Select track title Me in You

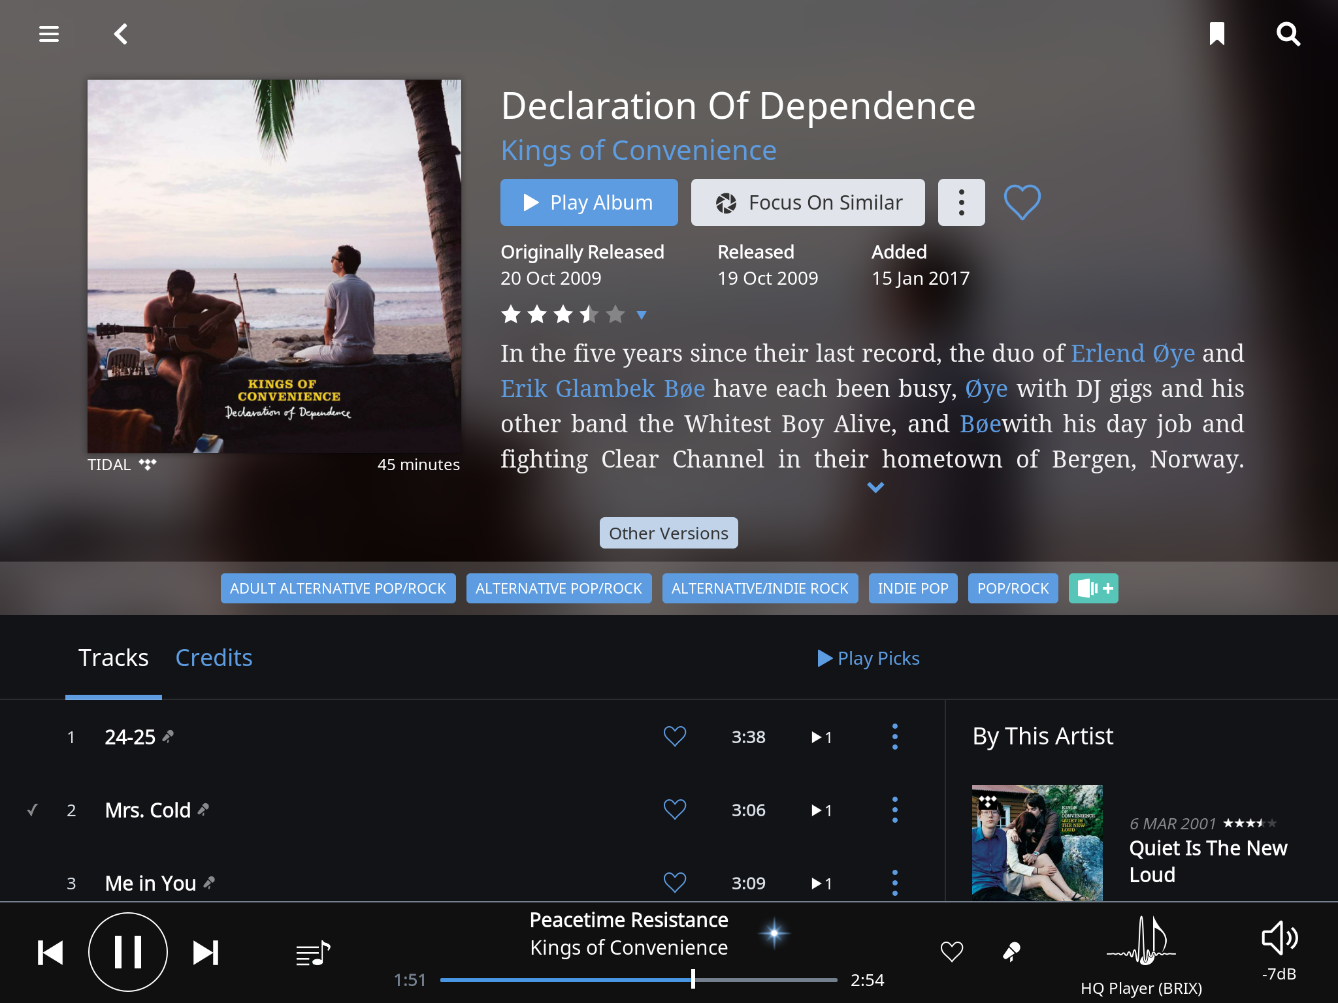pyautogui.click(x=150, y=884)
